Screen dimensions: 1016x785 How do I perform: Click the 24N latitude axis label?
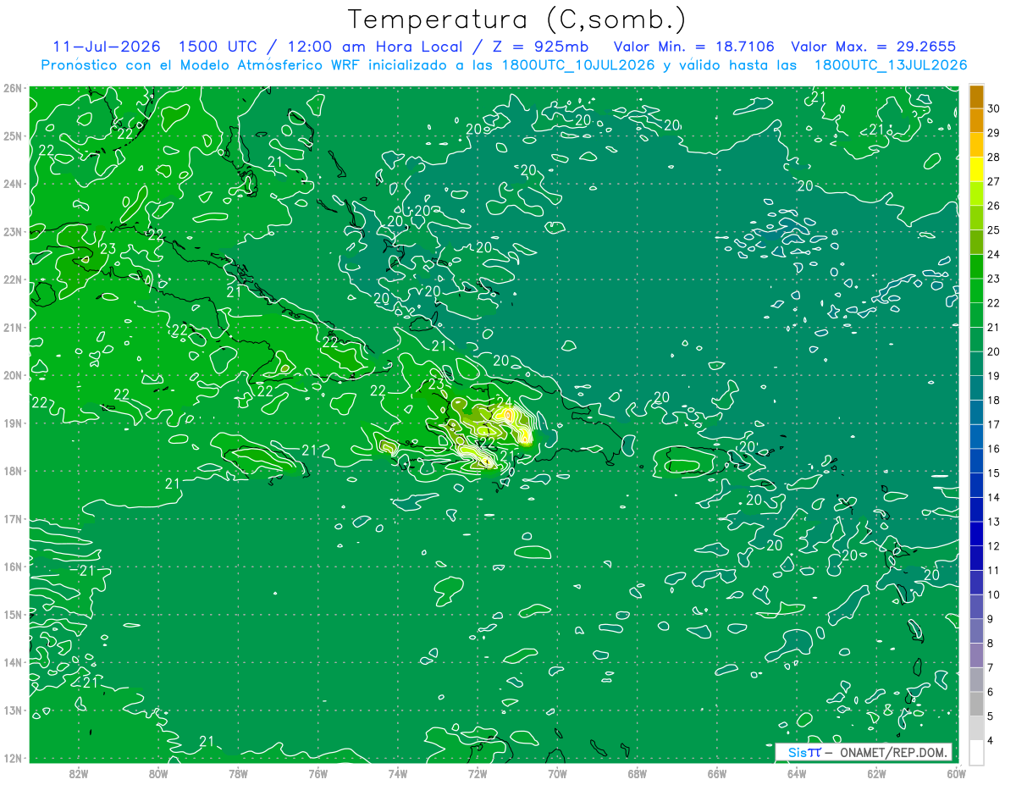(13, 184)
